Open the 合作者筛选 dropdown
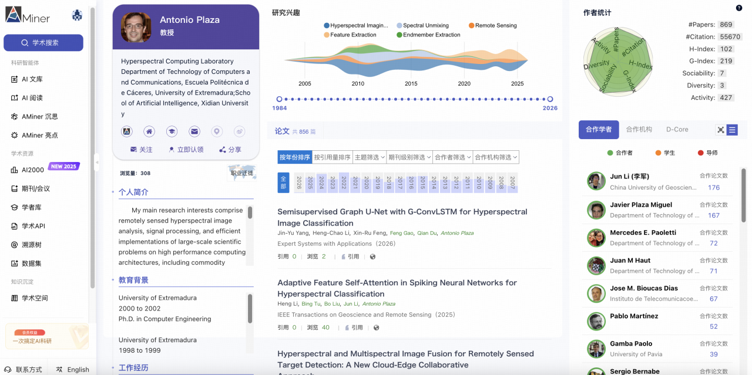 453,157
